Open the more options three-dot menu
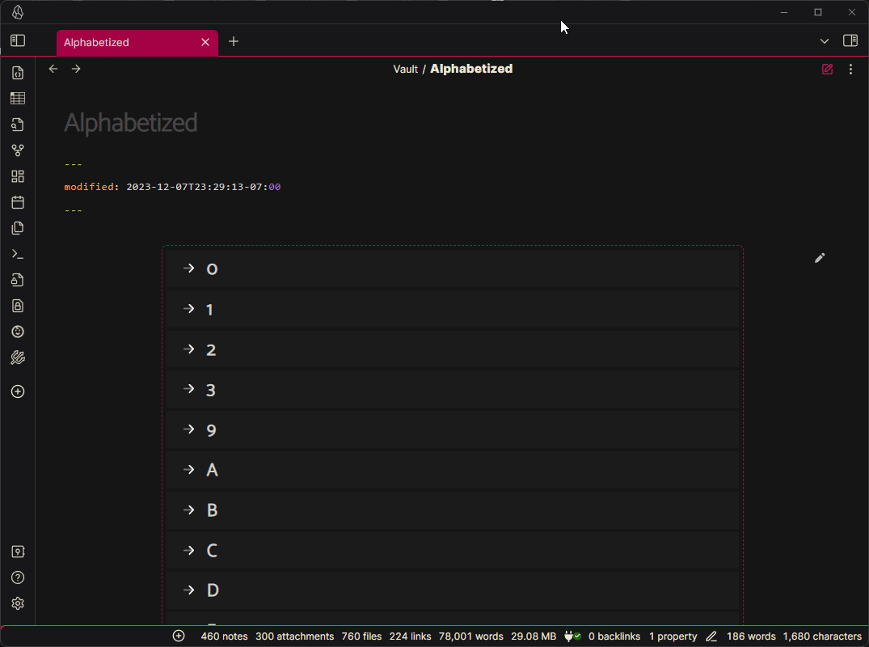This screenshot has height=647, width=869. click(850, 70)
